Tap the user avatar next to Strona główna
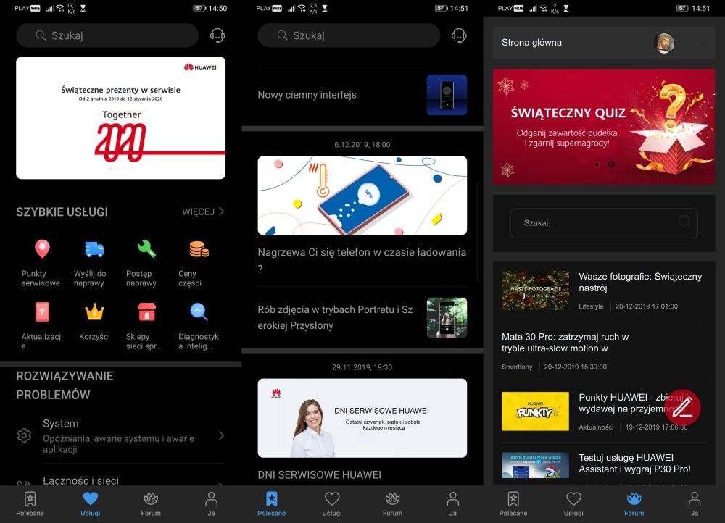Viewport: 725px width, 523px height. pos(664,43)
